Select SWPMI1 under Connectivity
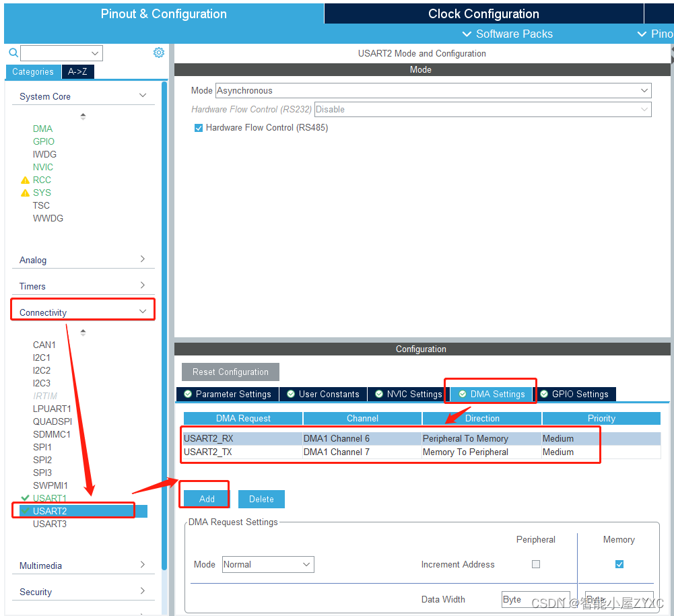Viewport: 674px width, 616px height. 50,486
